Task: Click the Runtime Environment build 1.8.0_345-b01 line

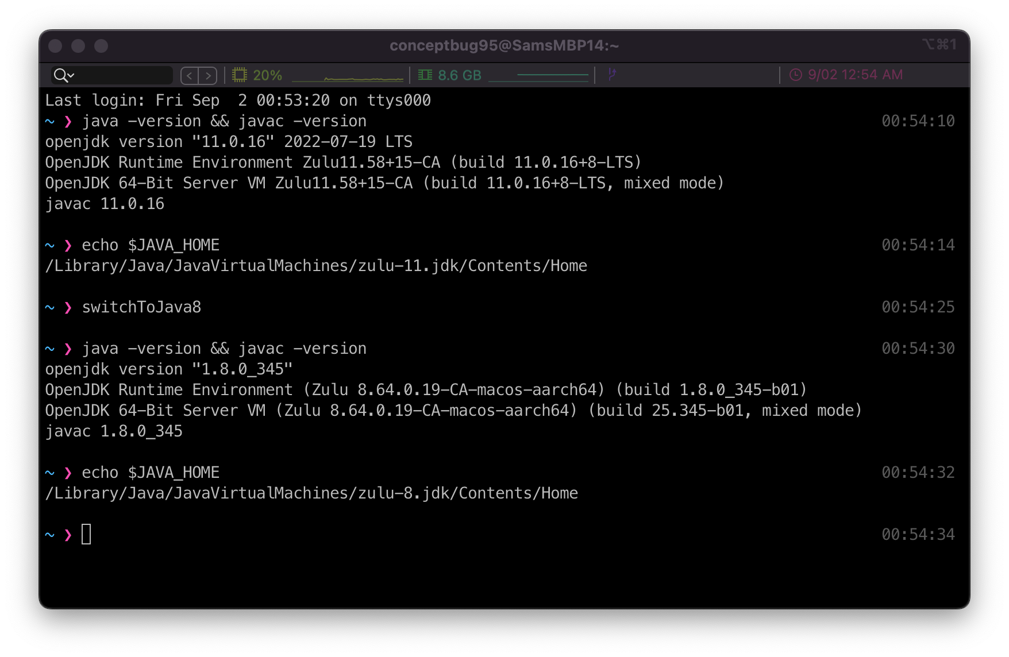Action: click(426, 390)
